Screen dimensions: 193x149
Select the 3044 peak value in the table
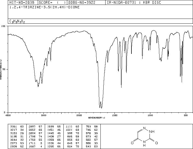pos(13,140)
